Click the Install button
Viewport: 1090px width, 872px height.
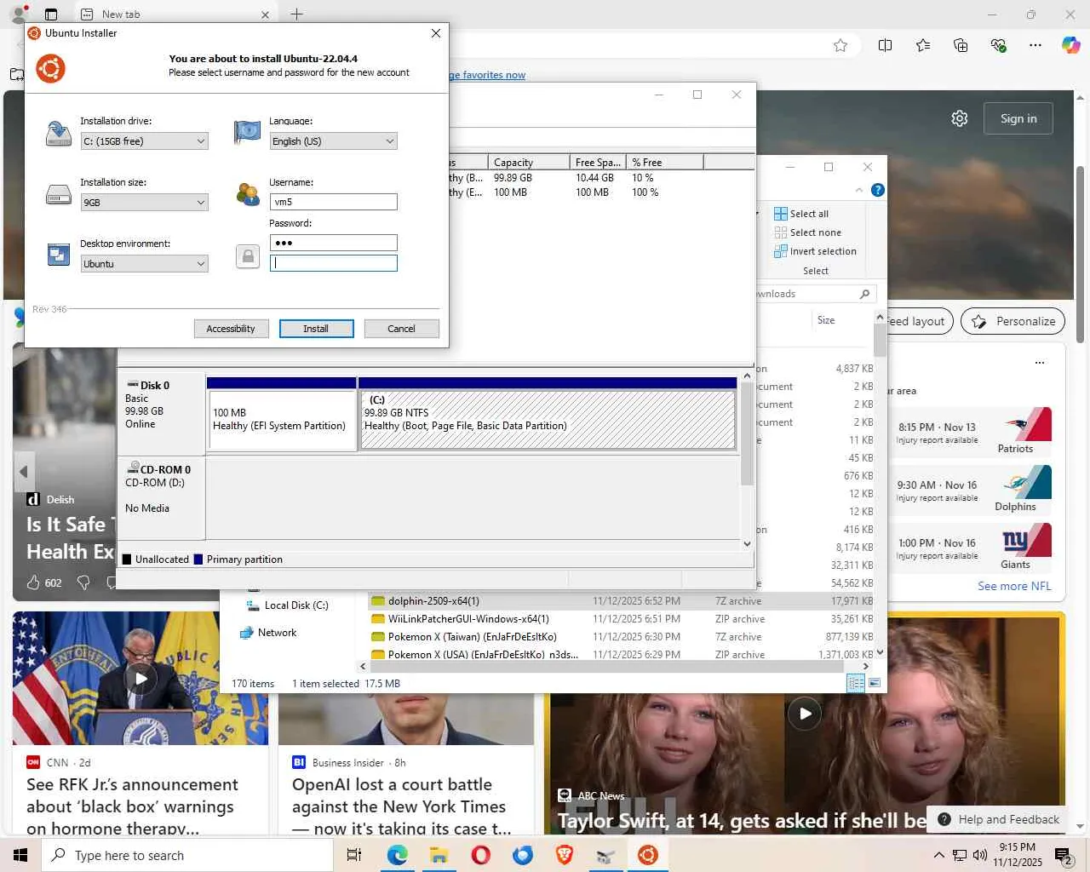pyautogui.click(x=316, y=329)
